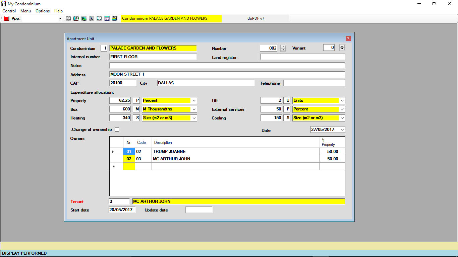
Task: Click the checklist notepad toolbar icon
Action: 76,18
